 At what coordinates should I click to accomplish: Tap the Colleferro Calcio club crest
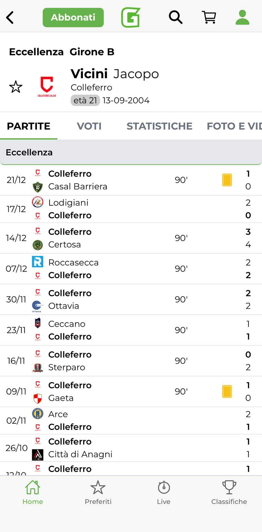tap(47, 86)
